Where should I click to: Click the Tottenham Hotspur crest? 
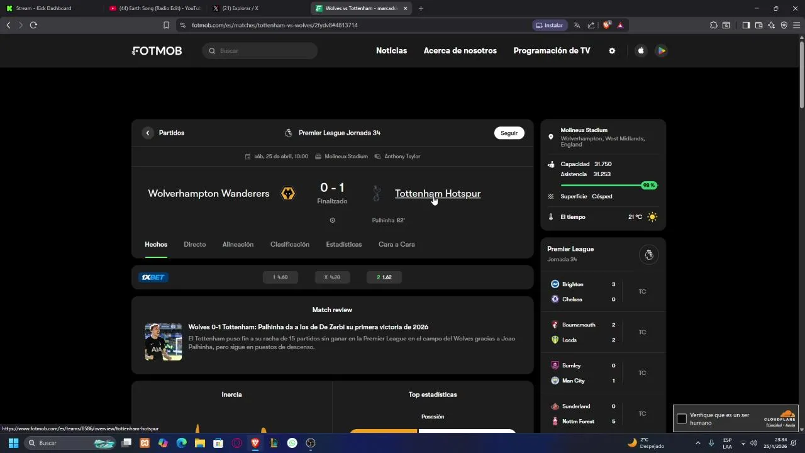pos(377,193)
